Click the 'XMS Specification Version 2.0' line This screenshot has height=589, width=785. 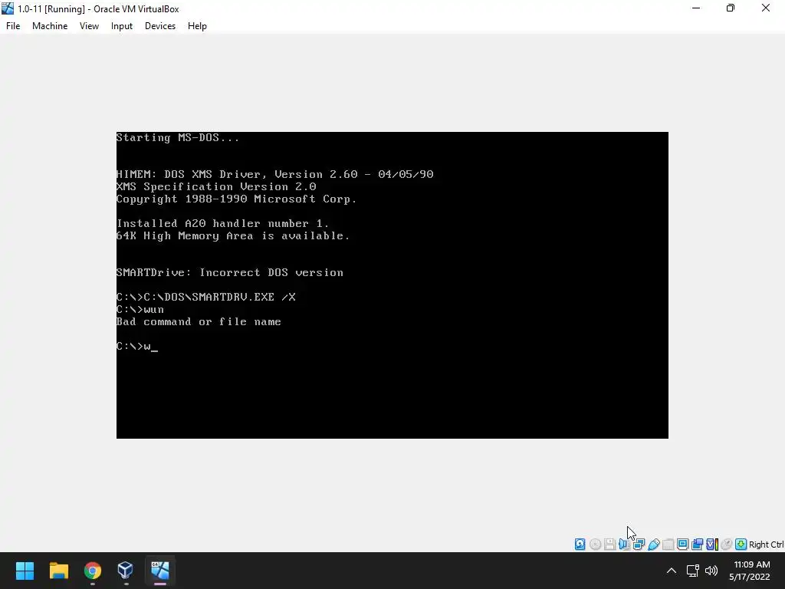216,187
